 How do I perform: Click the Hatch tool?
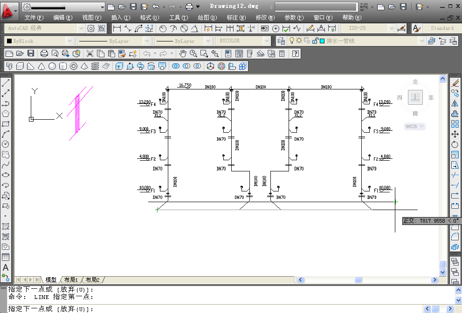(x=6, y=226)
